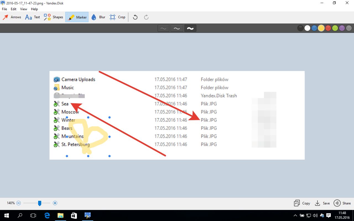This screenshot has height=221, width=354.
Task: Pick the purple color swatch
Action: coord(342,28)
